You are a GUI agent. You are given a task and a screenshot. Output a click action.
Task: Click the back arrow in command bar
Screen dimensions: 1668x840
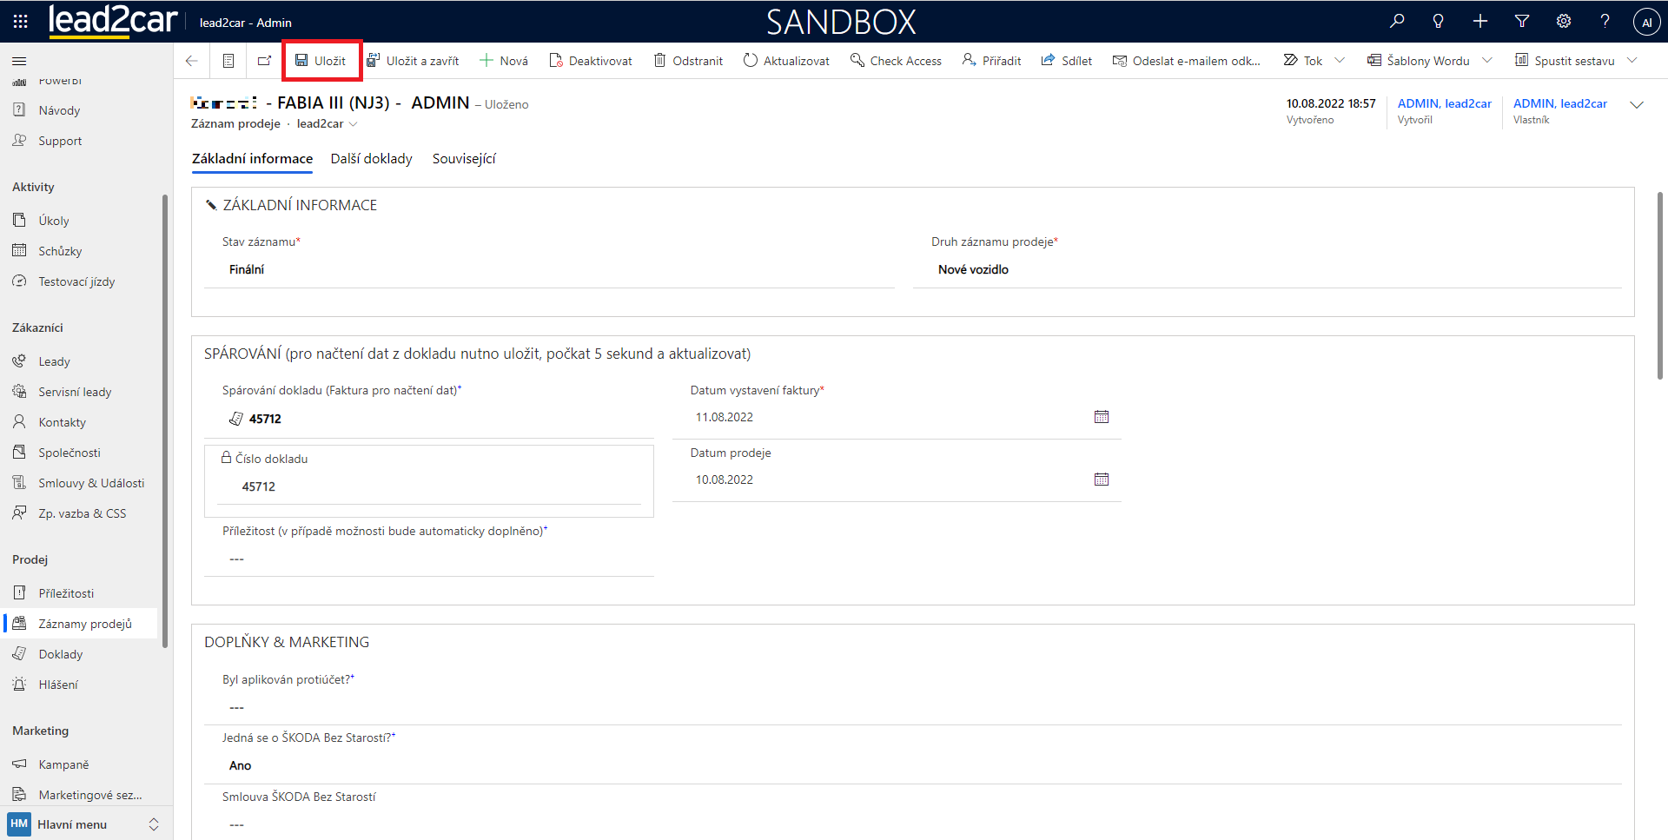coord(192,61)
